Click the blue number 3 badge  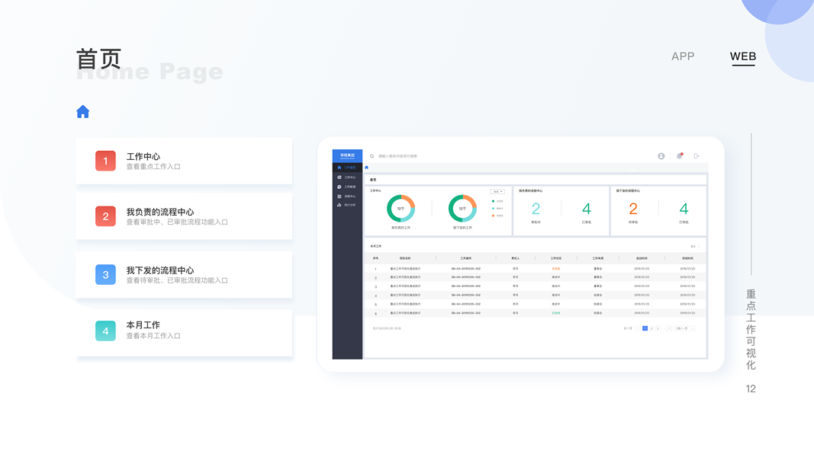coord(105,275)
